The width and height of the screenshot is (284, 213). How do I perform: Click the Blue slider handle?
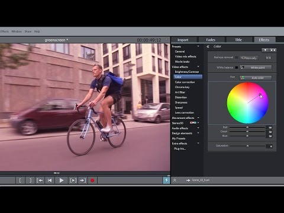click(247, 136)
